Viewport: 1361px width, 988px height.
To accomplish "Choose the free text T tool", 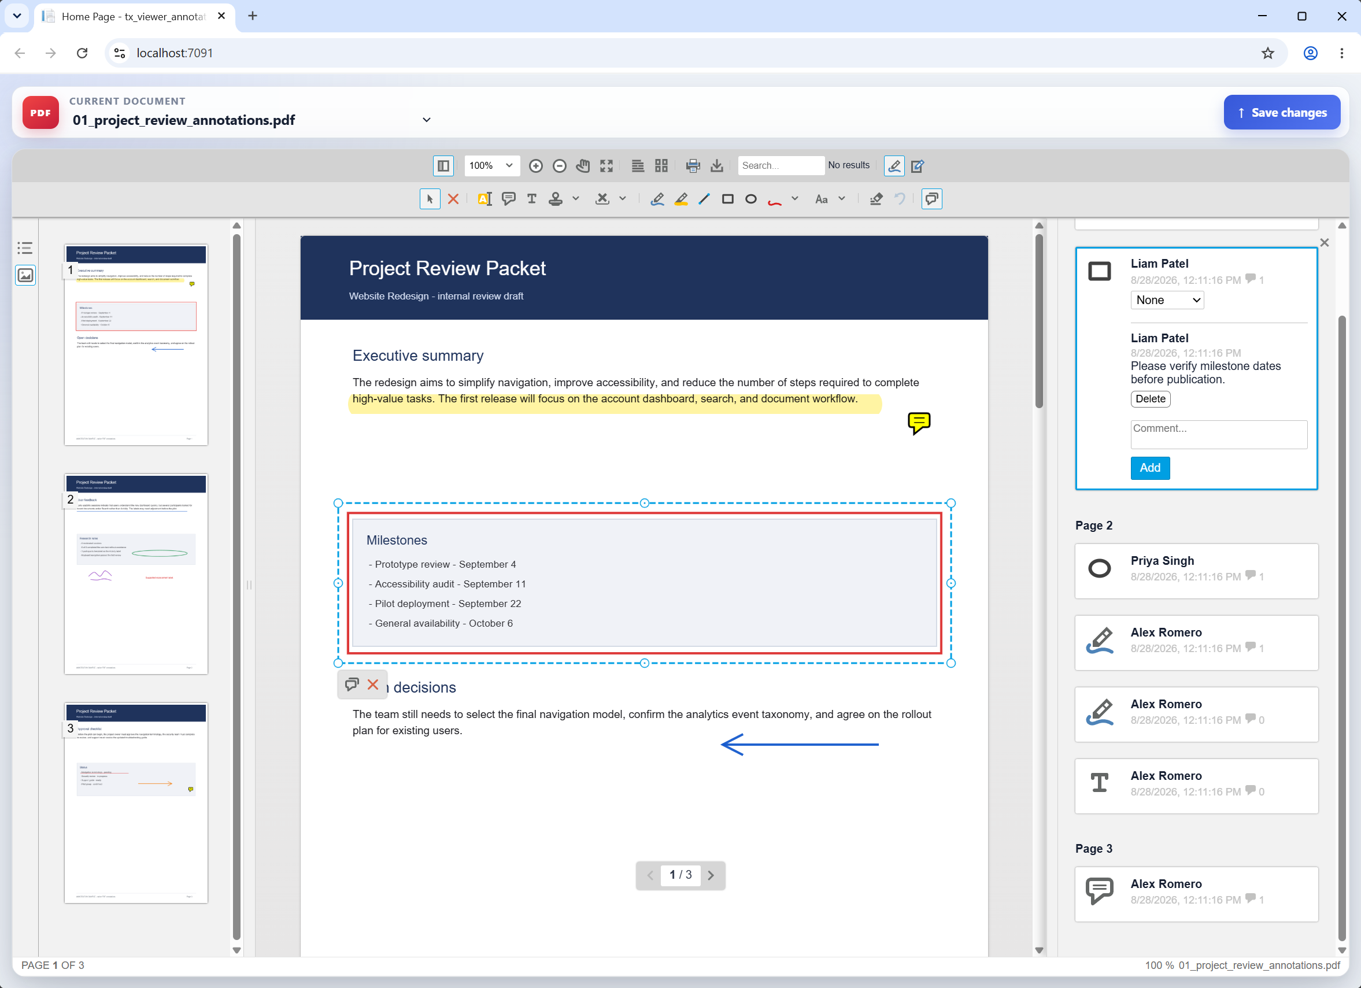I will coord(532,198).
